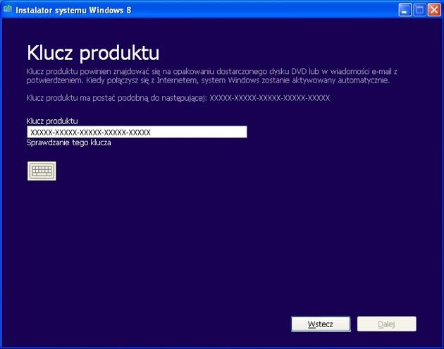Maximize the Windows 8 installer window
Image resolution: width=444 pixels, height=349 pixels.
(419, 10)
